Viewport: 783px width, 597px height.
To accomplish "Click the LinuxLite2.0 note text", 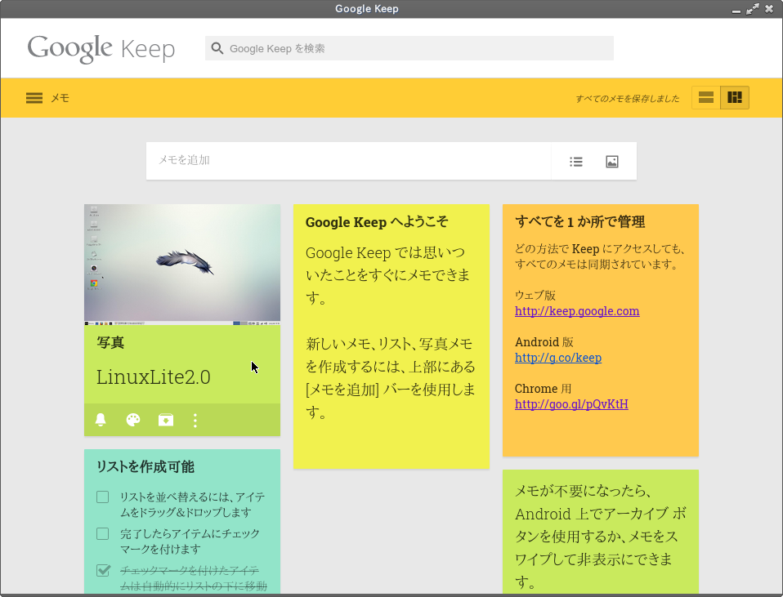I will pos(154,376).
